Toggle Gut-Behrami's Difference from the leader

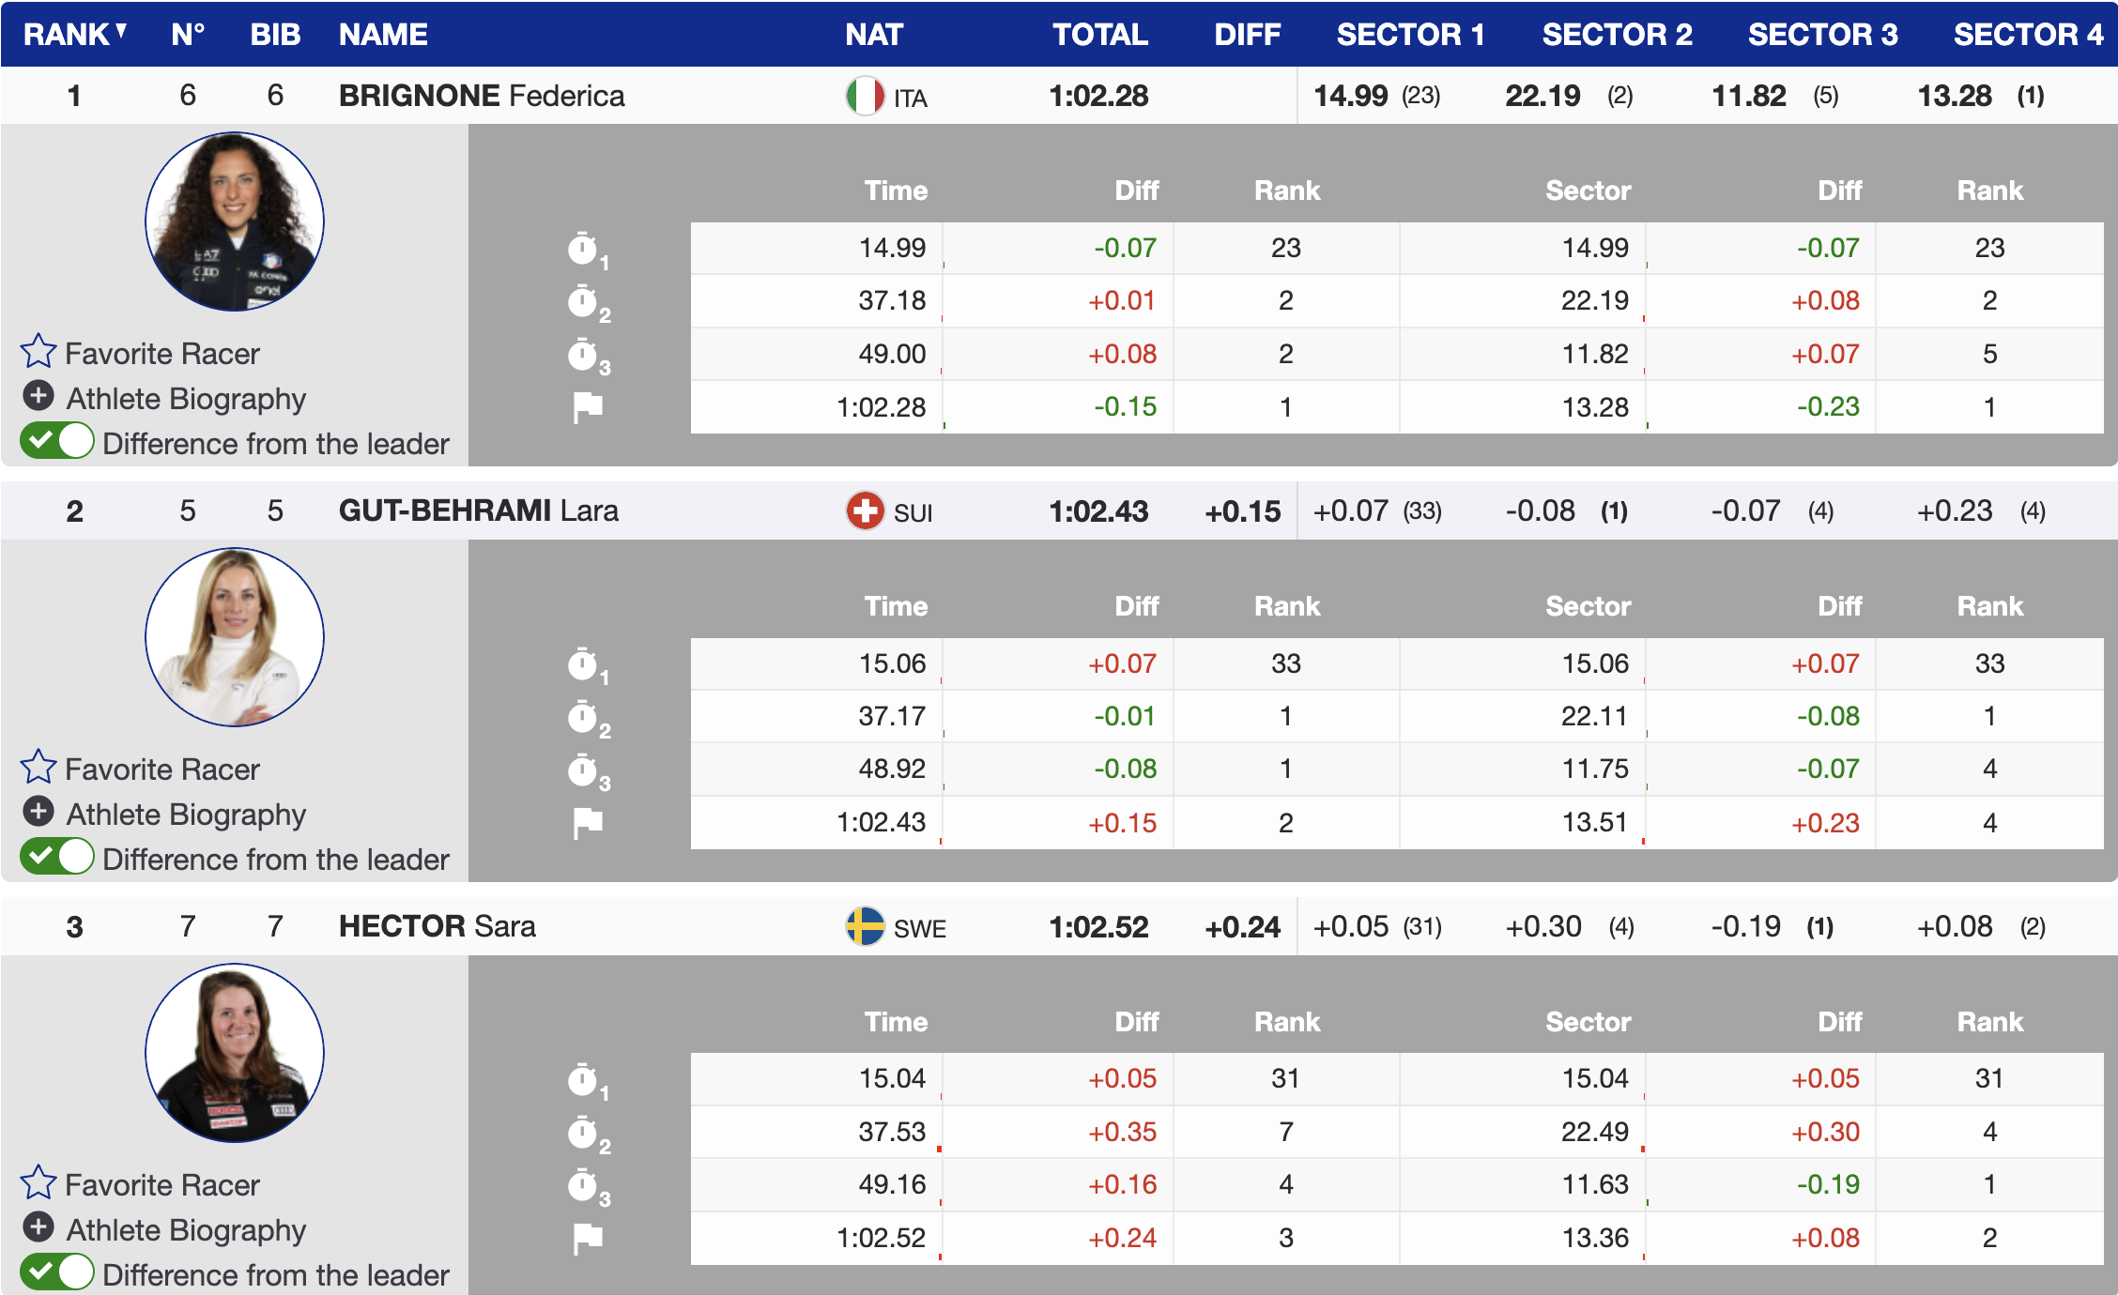(x=57, y=857)
